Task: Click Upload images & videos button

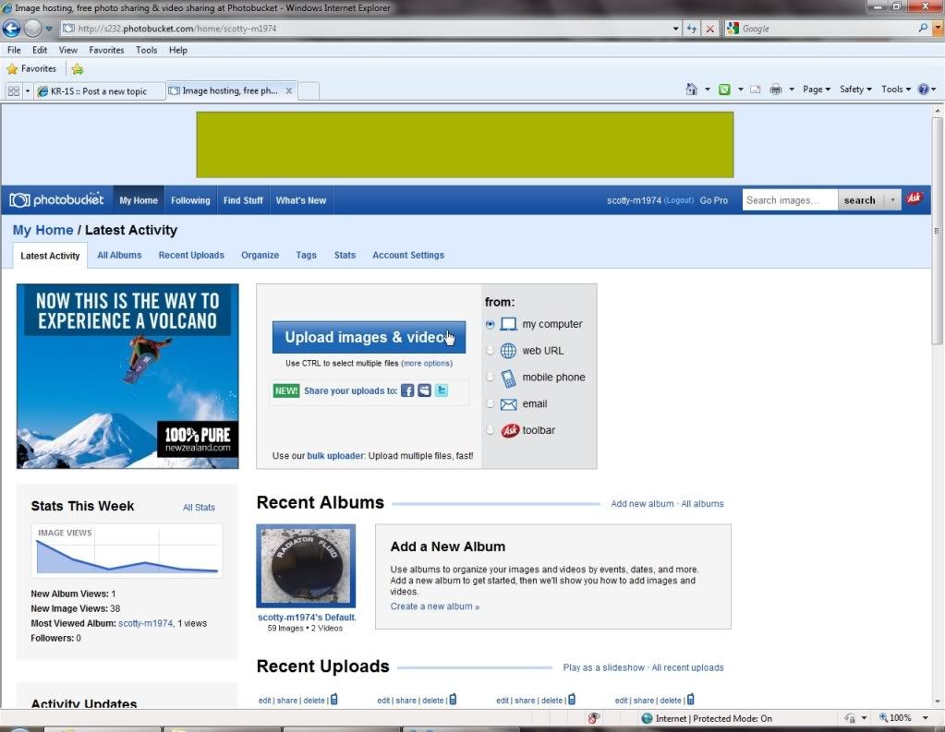Action: click(369, 337)
